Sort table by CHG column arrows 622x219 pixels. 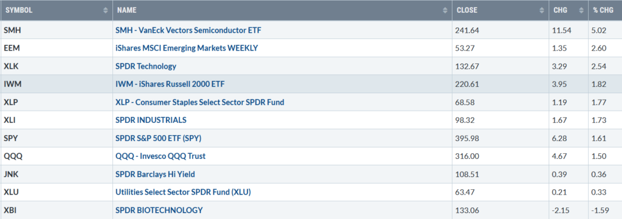point(581,10)
